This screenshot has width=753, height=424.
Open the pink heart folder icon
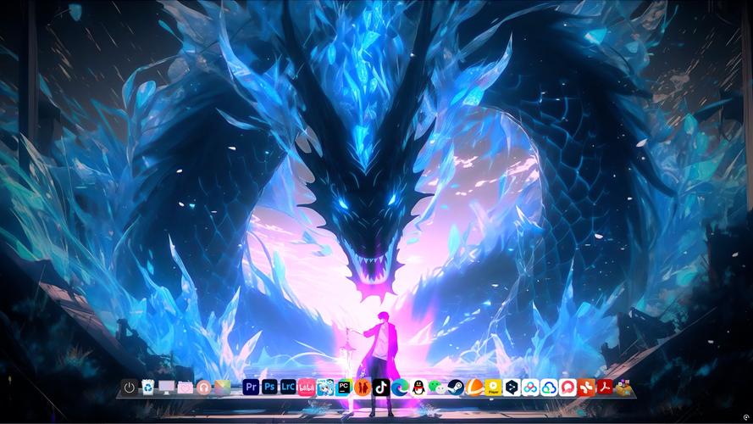click(x=185, y=387)
